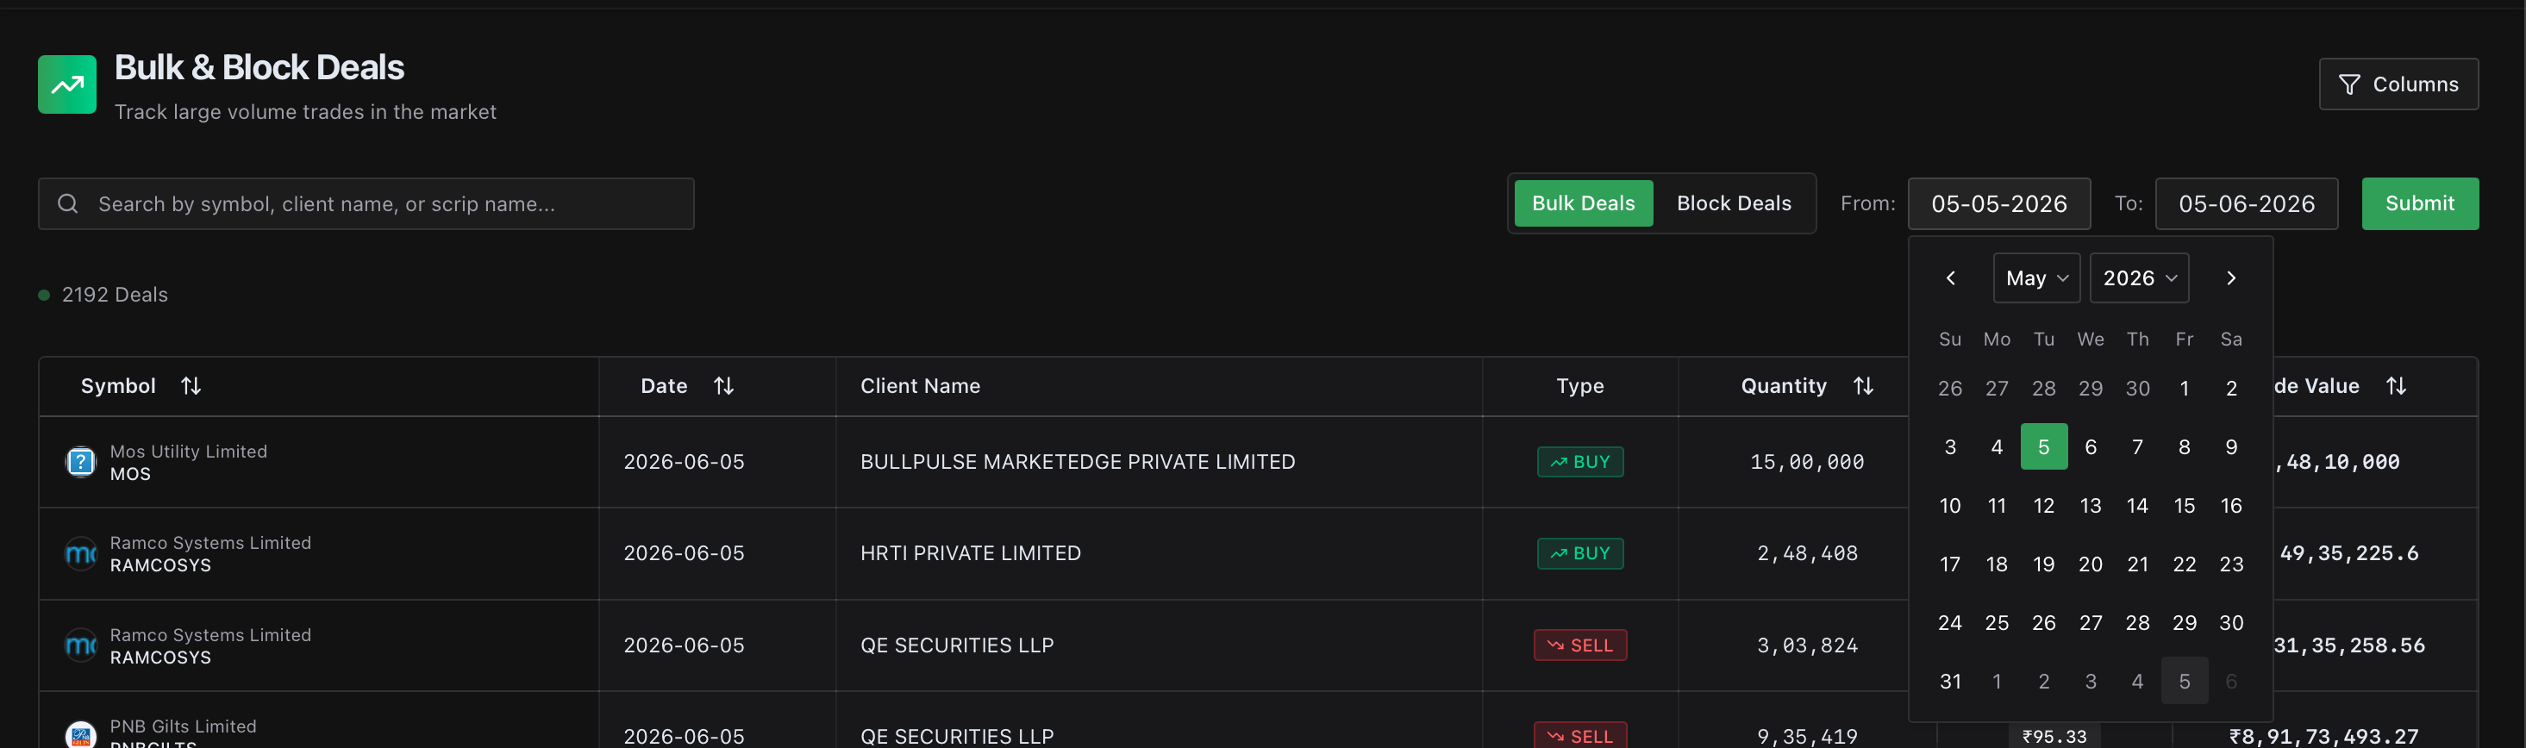This screenshot has height=748, width=2526.
Task: Click the date in Mos Utility row
Action: coord(684,462)
